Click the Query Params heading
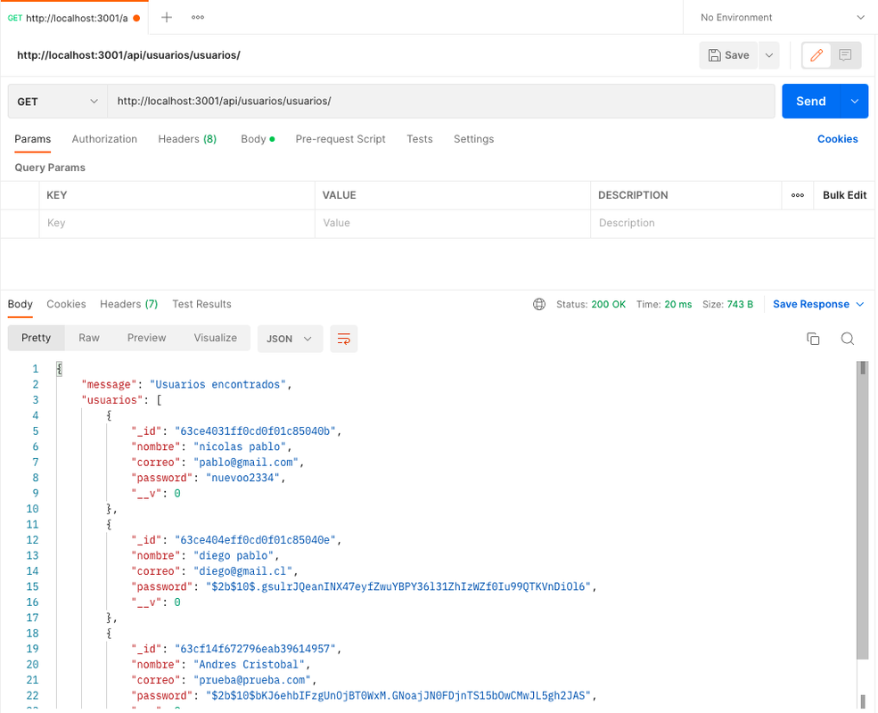This screenshot has height=713, width=878. click(x=50, y=168)
